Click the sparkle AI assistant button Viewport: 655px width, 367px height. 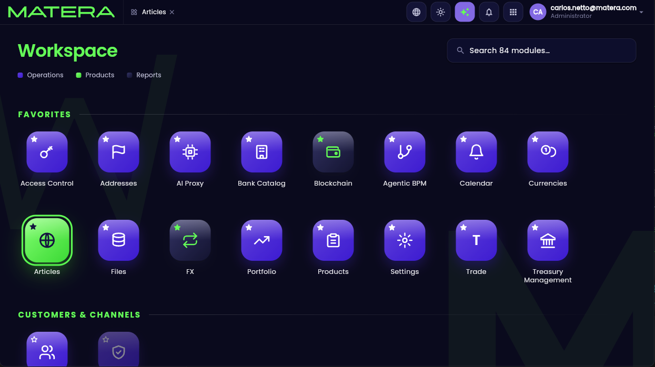point(465,12)
